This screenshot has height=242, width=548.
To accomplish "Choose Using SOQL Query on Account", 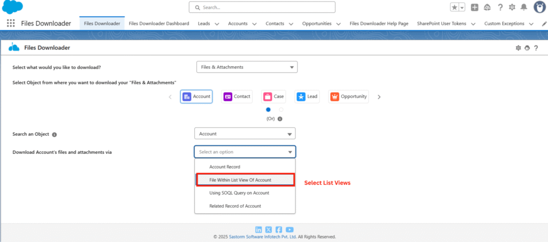I will click(245, 193).
